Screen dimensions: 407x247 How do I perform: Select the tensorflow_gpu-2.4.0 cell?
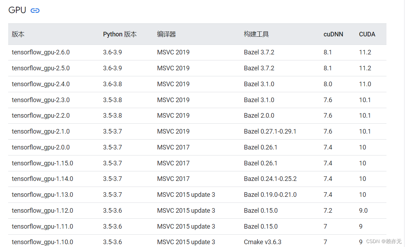41,84
